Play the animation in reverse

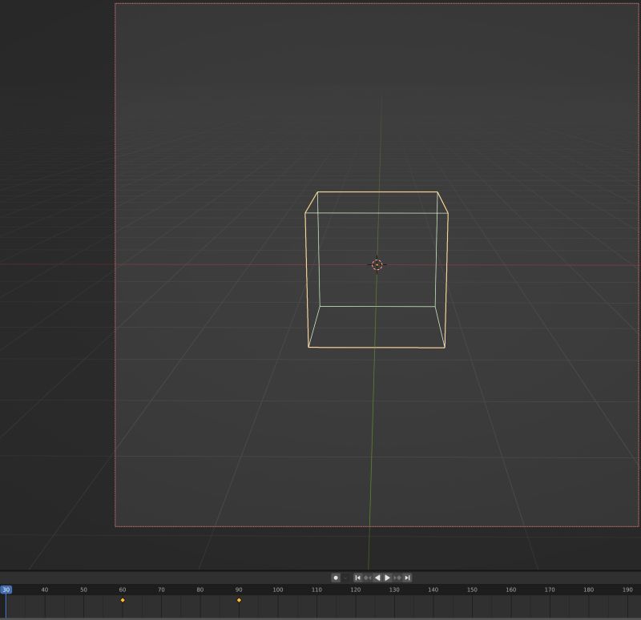[377, 577]
